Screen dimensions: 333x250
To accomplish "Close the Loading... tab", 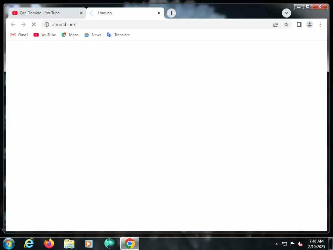I will 159,13.
